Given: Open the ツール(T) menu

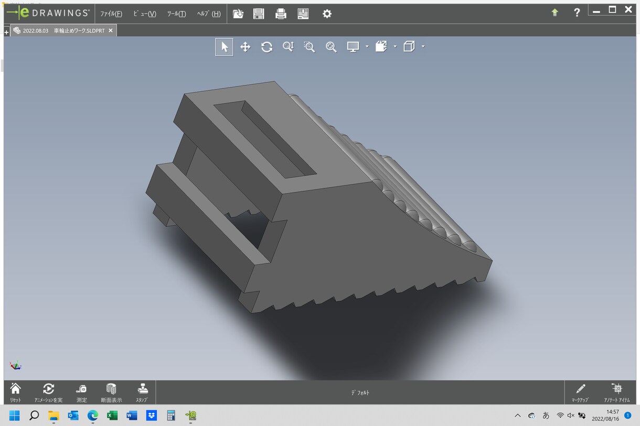Looking at the screenshot, I should 177,14.
